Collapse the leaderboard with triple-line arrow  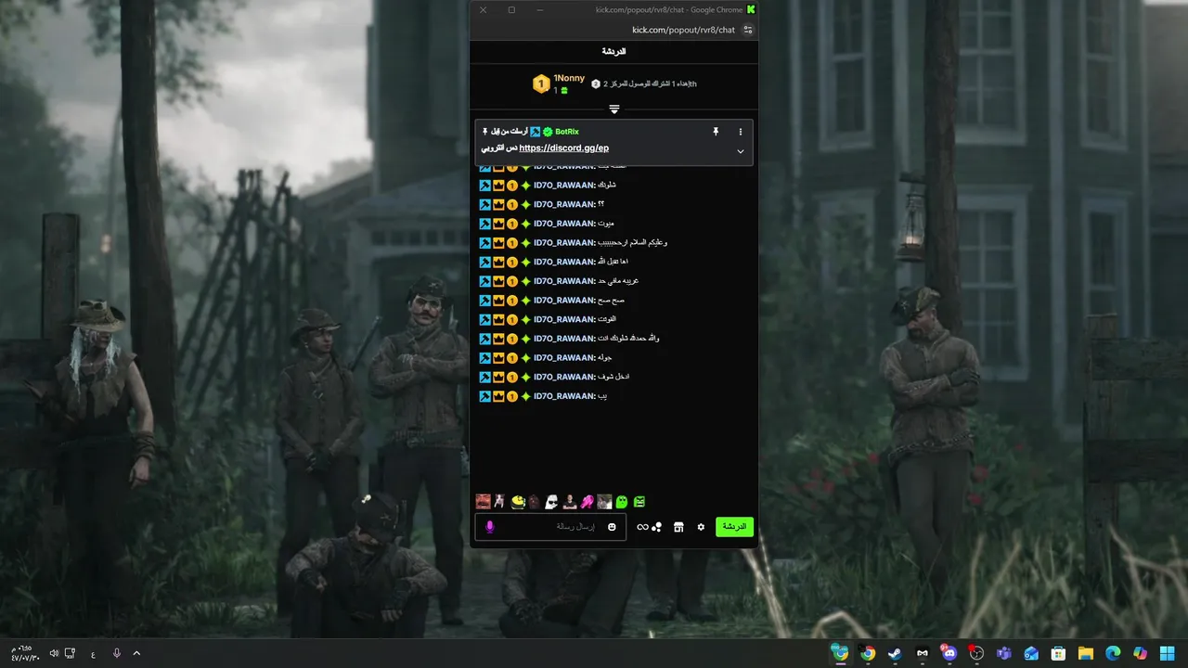613,109
